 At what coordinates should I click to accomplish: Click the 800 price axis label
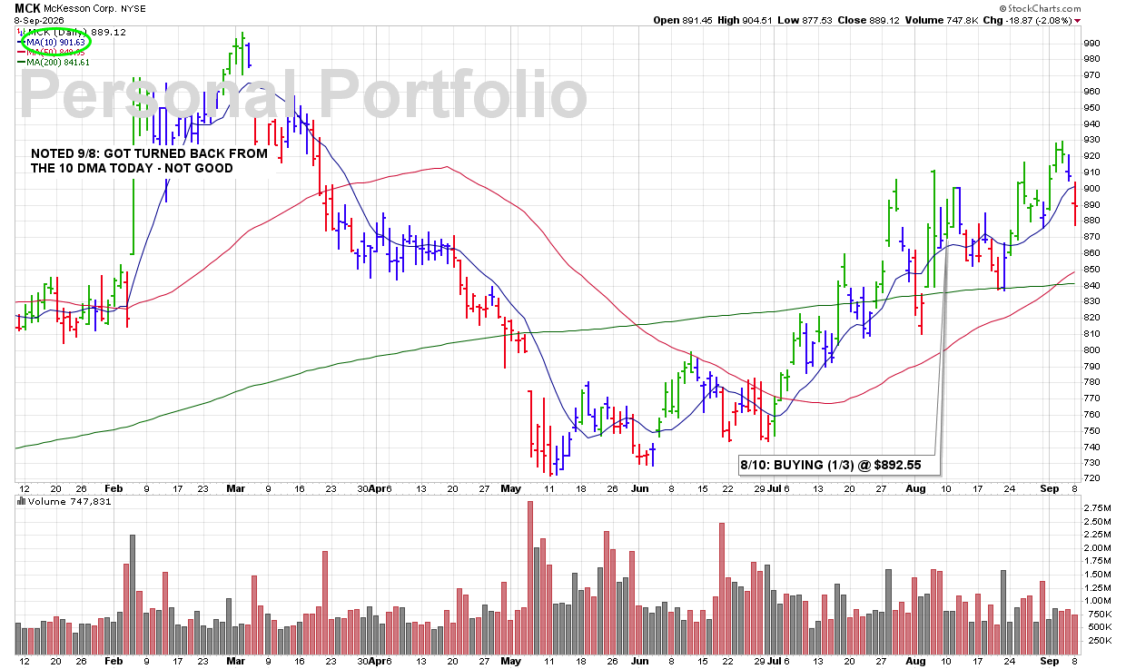[1091, 349]
